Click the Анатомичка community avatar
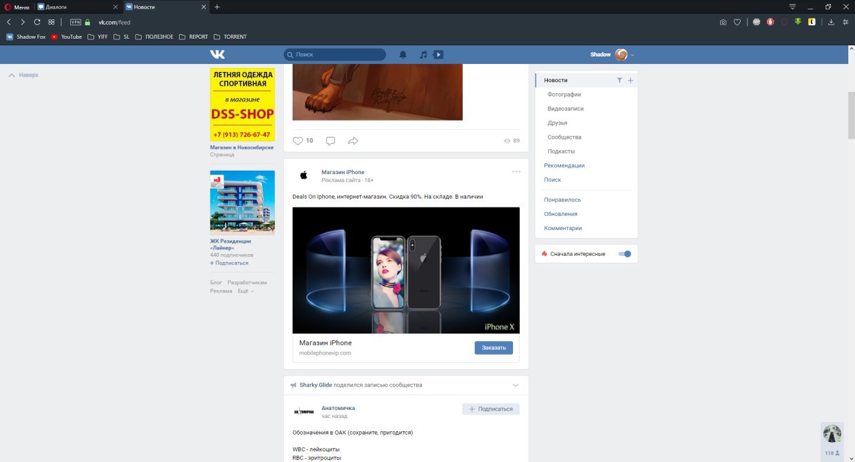Screen dimensions: 855x462 pyautogui.click(x=303, y=411)
